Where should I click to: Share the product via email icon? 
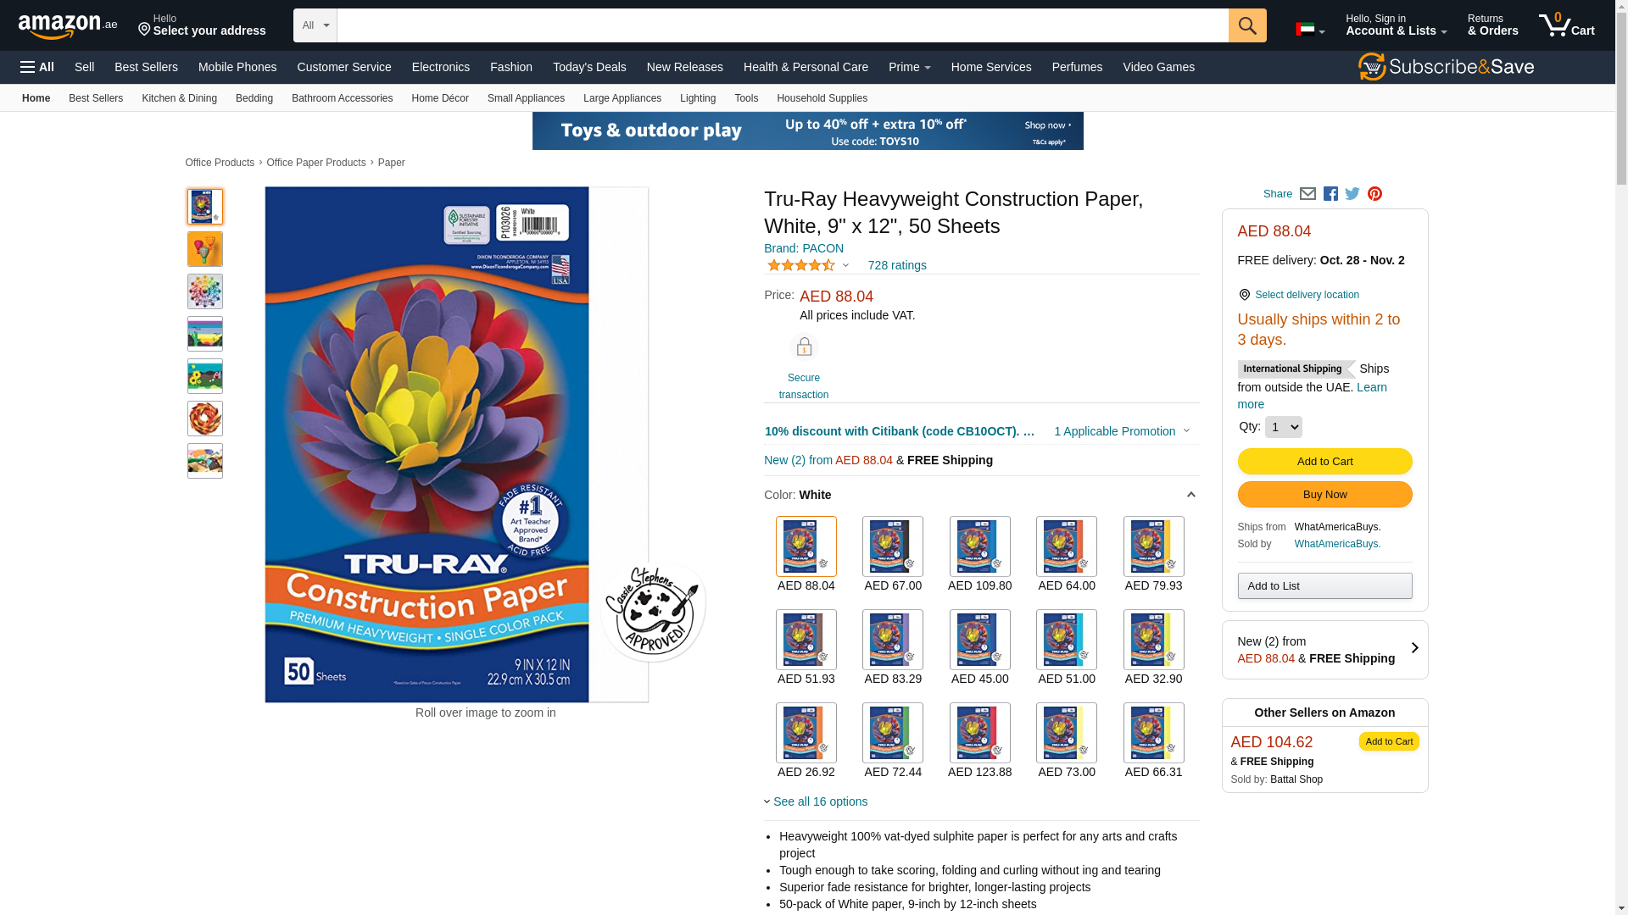pyautogui.click(x=1307, y=194)
